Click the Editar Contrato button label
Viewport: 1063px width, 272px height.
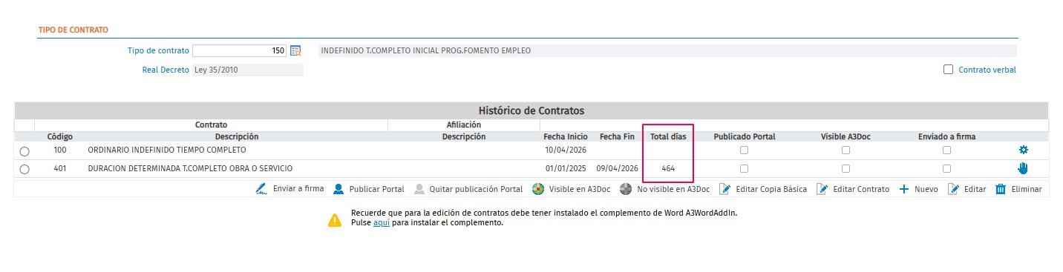pyautogui.click(x=861, y=189)
